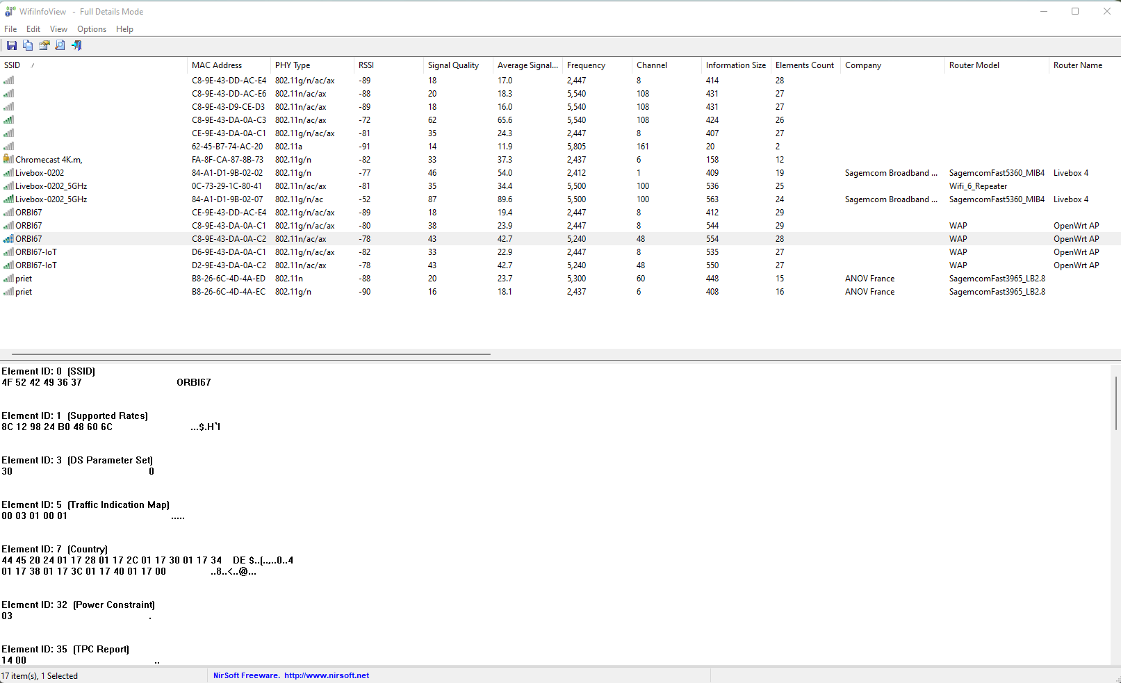This screenshot has height=683, width=1121.
Task: Click the signal icon beside ORBI67-IoT on channel 48
Action: pyautogui.click(x=8, y=265)
